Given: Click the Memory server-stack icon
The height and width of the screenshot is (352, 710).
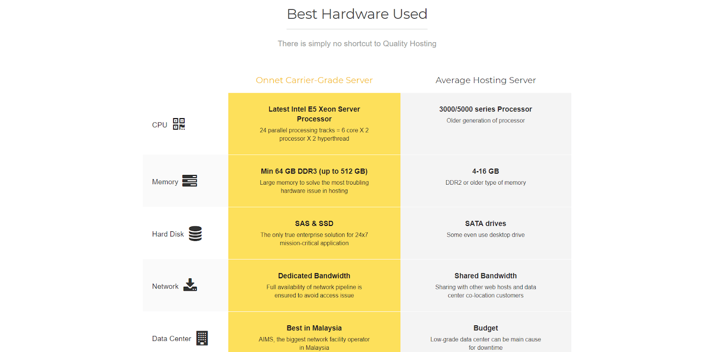Looking at the screenshot, I should [189, 181].
